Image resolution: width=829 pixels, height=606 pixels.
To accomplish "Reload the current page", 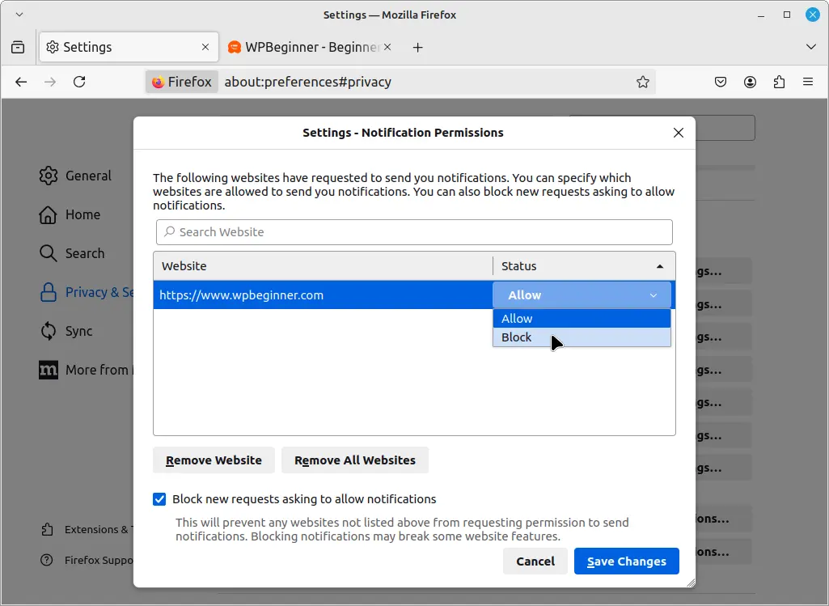I will pos(79,82).
